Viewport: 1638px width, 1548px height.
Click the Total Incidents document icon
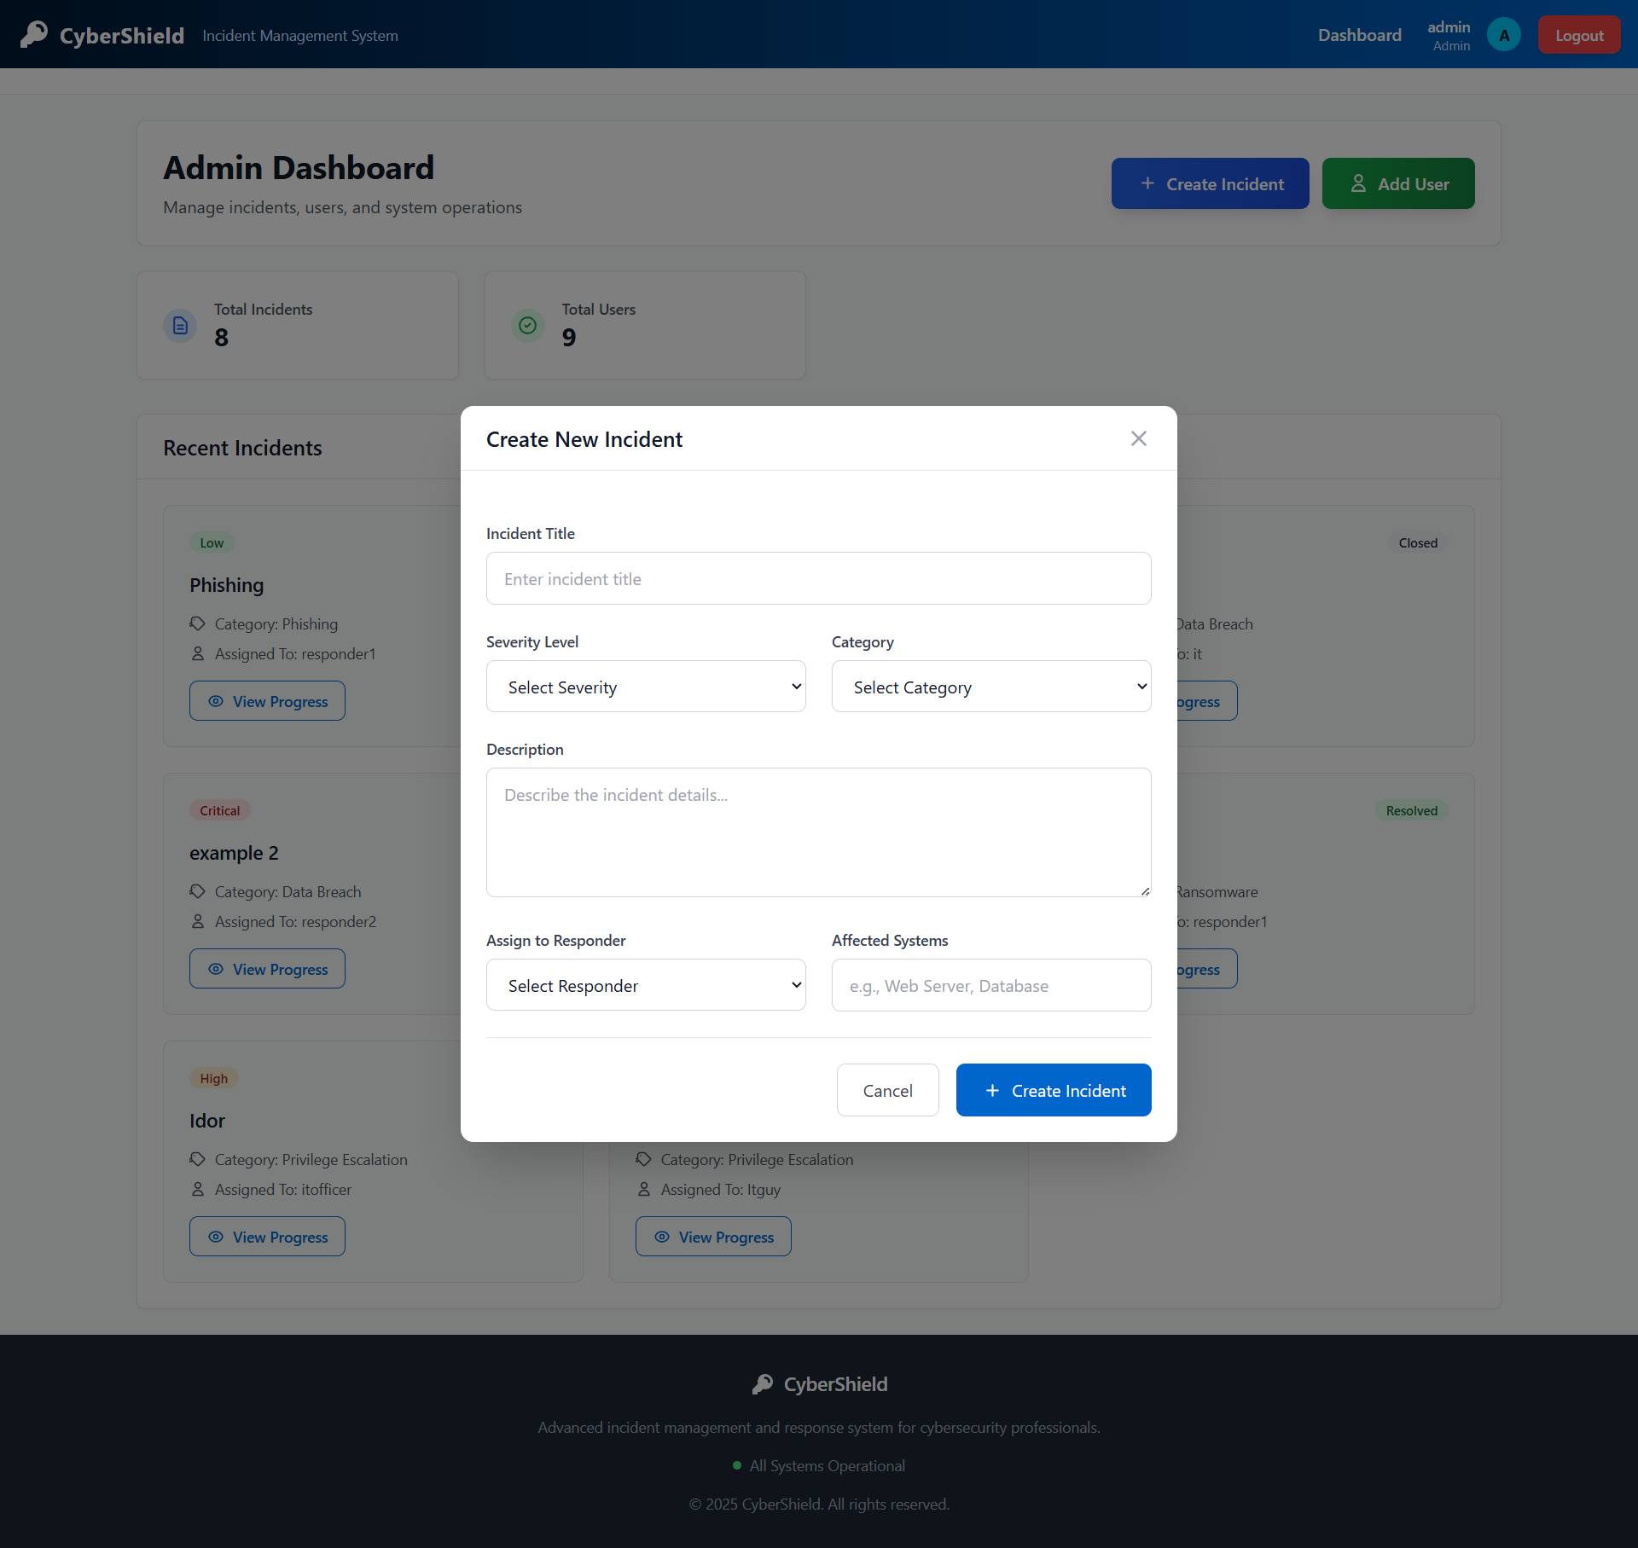(x=180, y=325)
